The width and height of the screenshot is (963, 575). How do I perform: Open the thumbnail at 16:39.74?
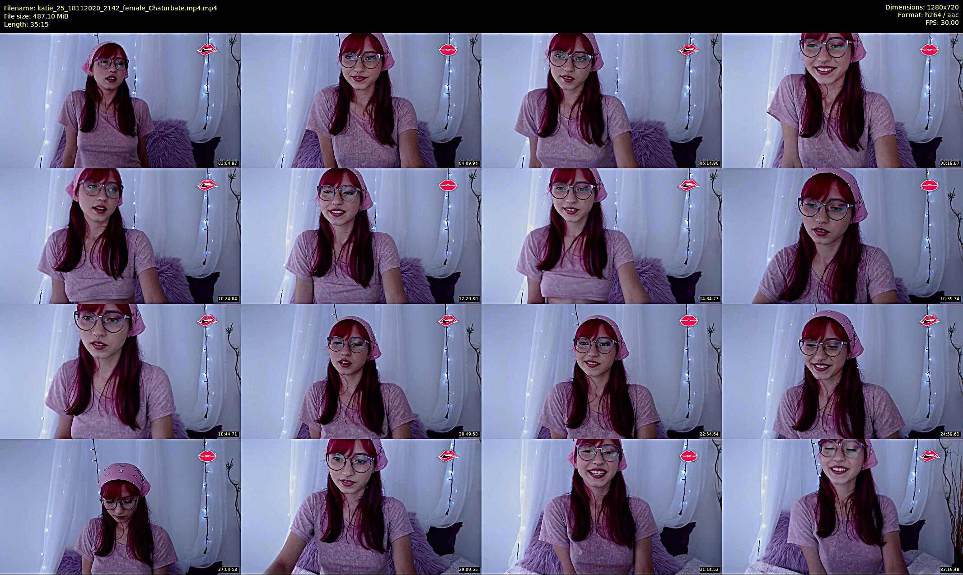pos(842,236)
